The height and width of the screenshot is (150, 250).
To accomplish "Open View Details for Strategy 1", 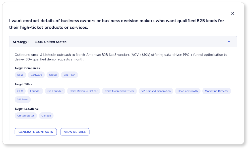I will (75, 132).
